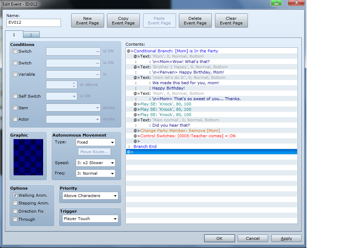Enable the first Switch condition checkbox
This screenshot has width=357, height=248.
point(15,51)
